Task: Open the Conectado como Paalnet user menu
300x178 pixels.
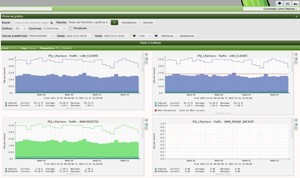Action: coord(271,9)
